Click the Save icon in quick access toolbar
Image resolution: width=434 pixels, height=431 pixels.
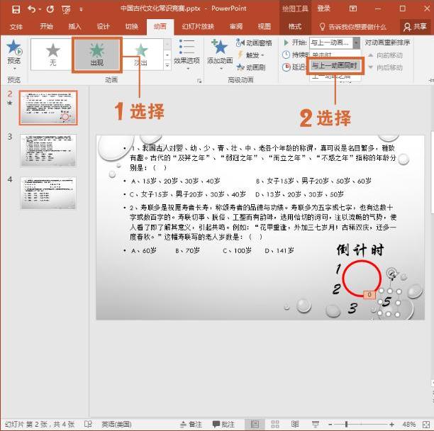click(16, 9)
